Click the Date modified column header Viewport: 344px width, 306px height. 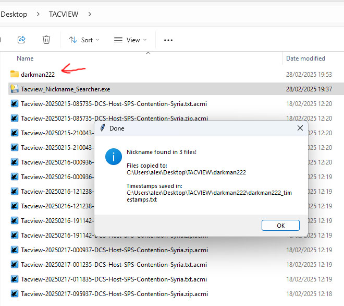(305, 58)
